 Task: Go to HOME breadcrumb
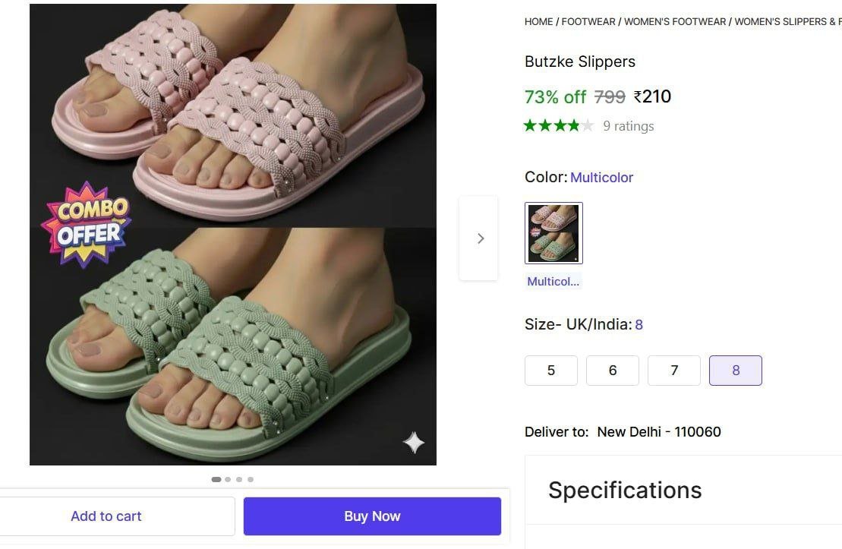pos(538,22)
